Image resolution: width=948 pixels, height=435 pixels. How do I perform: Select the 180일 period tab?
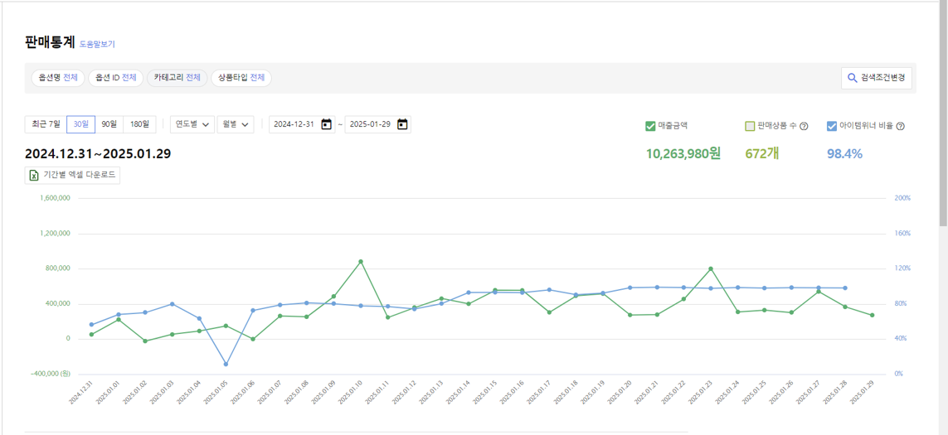(x=139, y=124)
